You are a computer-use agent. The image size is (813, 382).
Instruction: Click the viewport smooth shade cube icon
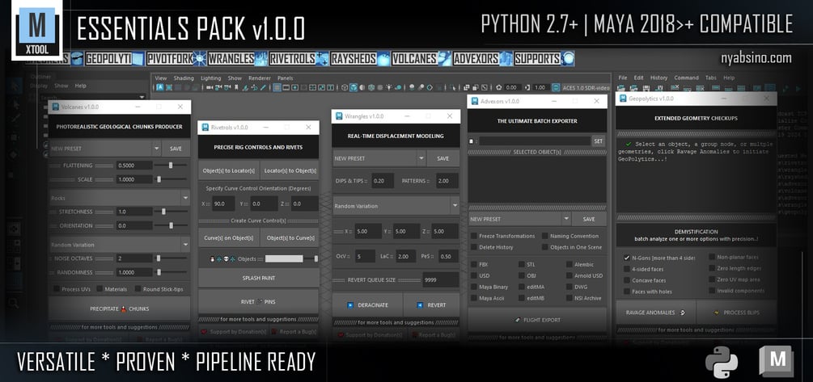(354, 87)
